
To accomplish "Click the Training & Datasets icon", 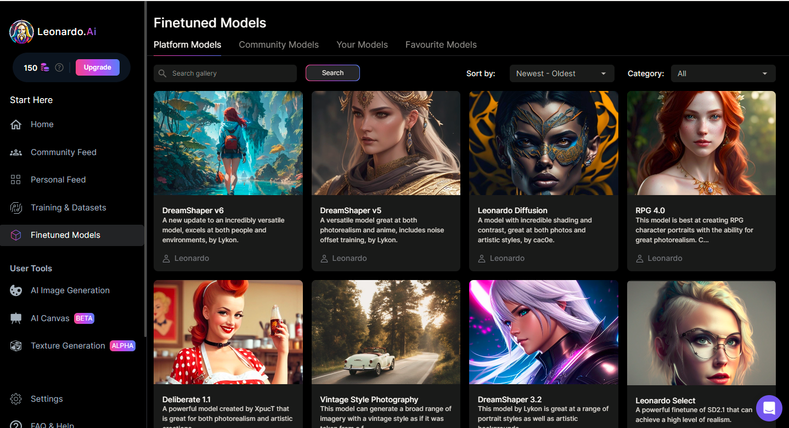I will point(16,208).
